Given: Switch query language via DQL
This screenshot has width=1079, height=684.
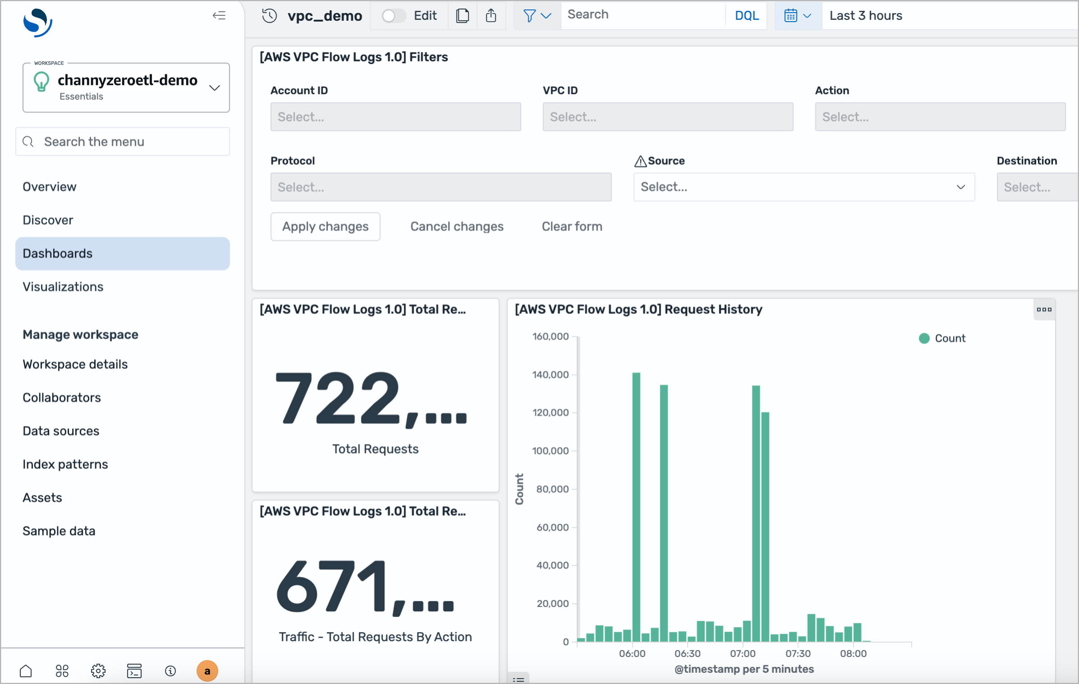Looking at the screenshot, I should click(x=747, y=15).
